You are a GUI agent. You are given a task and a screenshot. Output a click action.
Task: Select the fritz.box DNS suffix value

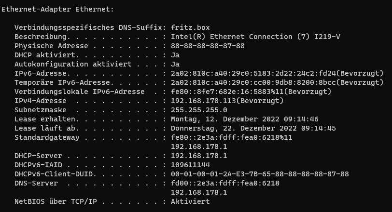click(190, 27)
